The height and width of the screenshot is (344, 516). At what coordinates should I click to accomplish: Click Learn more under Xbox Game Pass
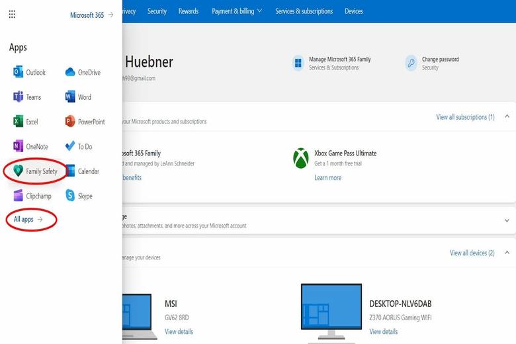tap(328, 177)
